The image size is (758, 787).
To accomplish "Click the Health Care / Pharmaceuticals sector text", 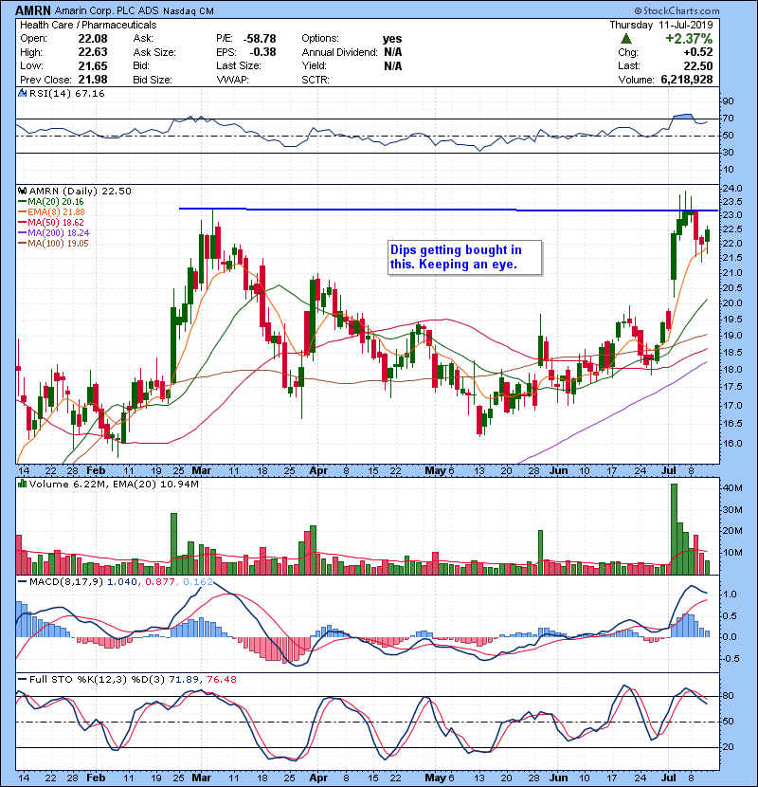I will point(88,25).
